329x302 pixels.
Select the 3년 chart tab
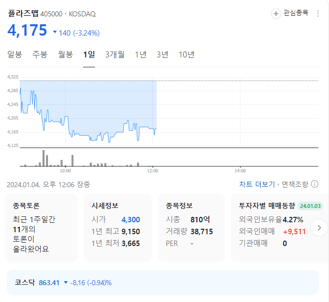162,54
